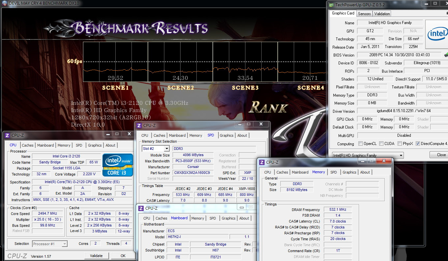The image size is (448, 261).
Task: Click the CPU-Z icon of the SPD window
Action: [x=139, y=125]
